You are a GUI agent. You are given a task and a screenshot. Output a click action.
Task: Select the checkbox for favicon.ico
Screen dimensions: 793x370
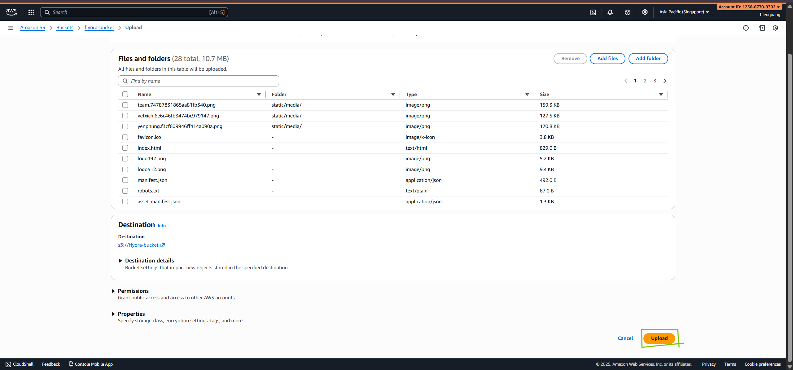click(125, 137)
